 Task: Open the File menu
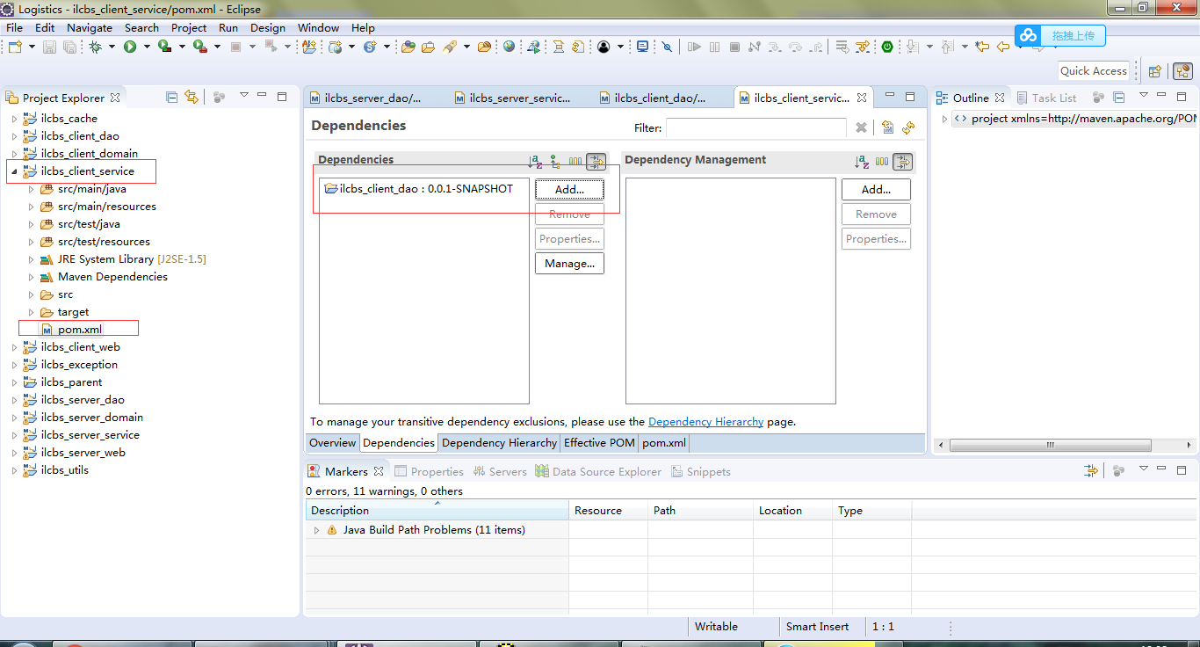(15, 27)
